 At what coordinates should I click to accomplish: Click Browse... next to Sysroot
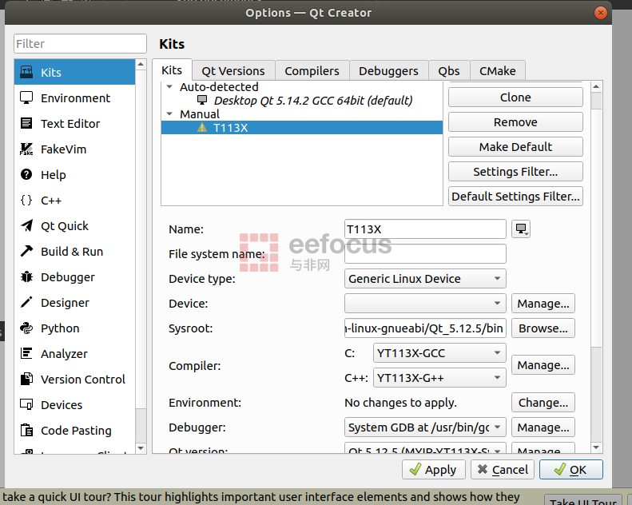tap(543, 328)
